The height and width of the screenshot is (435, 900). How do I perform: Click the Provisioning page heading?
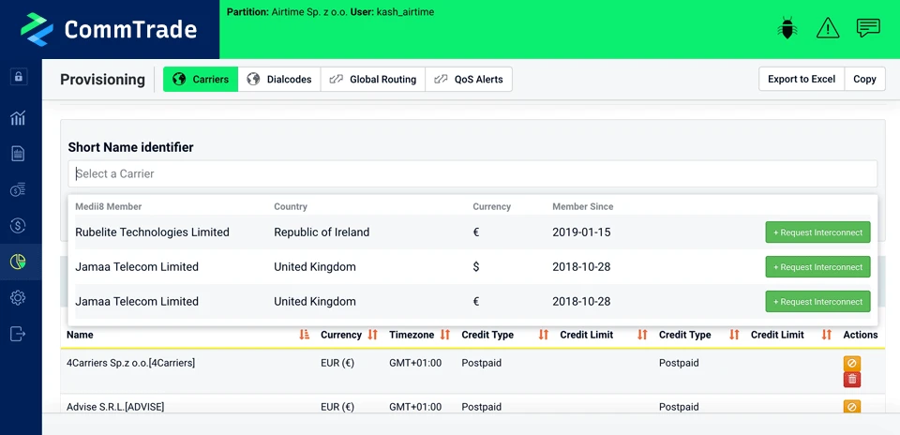pyautogui.click(x=103, y=79)
